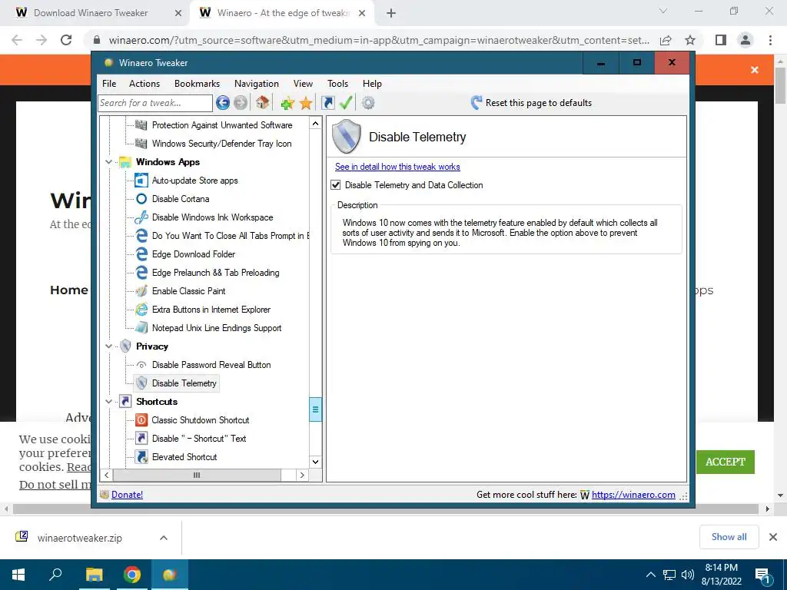Open the File menu
This screenshot has width=787, height=590.
click(x=109, y=84)
